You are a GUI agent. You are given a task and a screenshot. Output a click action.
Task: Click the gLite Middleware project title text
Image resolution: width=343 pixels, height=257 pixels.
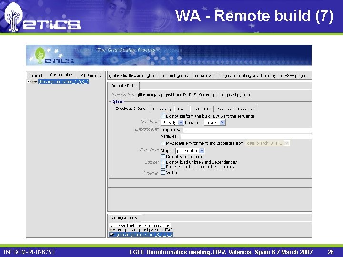126,76
